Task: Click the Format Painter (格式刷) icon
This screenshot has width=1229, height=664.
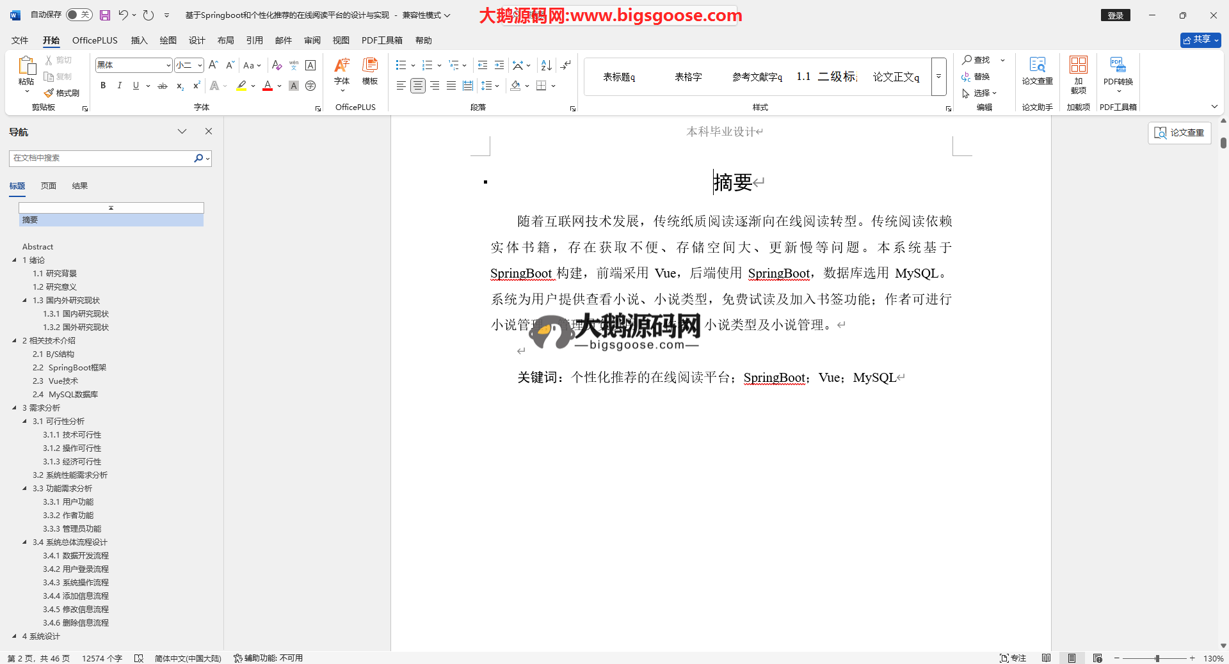Action: coord(62,93)
